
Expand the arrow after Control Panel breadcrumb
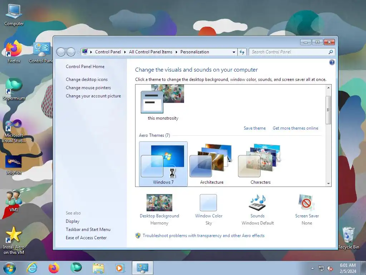coord(125,52)
